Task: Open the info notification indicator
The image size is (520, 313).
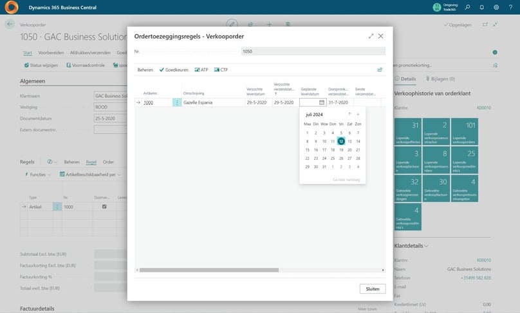Action: point(495,52)
